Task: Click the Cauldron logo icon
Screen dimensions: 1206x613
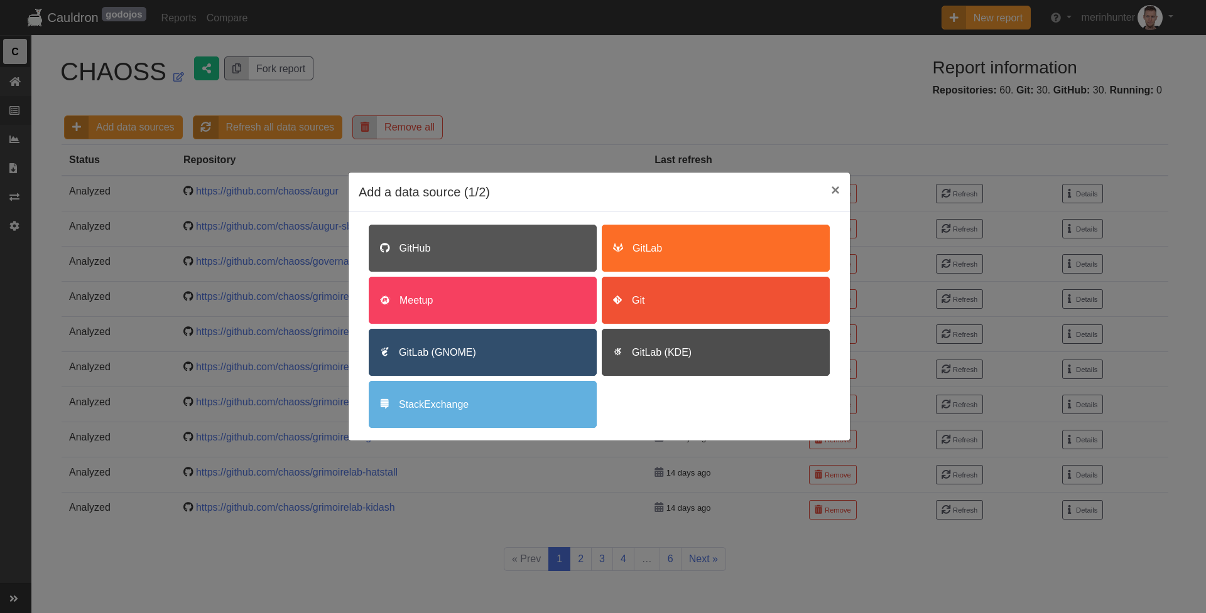Action: [35, 18]
